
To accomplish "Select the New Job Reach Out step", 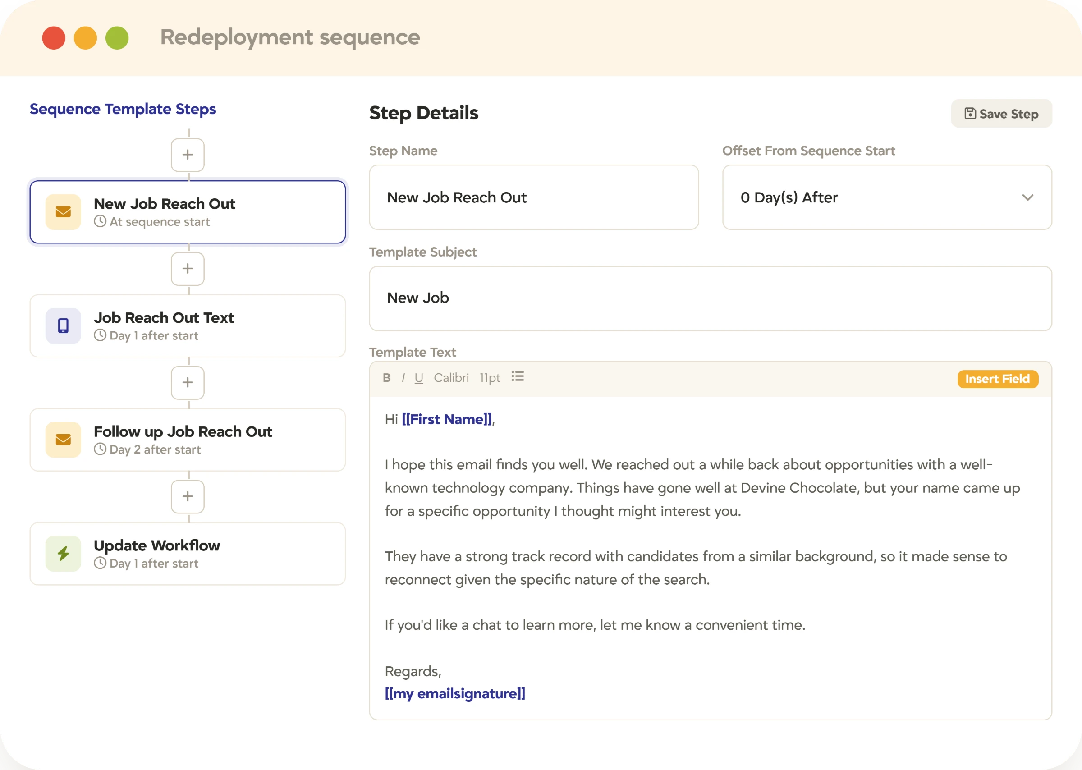I will coord(188,212).
